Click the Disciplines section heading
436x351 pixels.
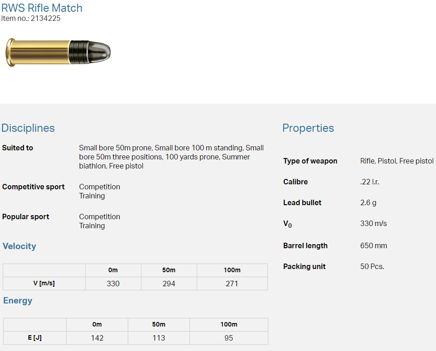coord(28,128)
